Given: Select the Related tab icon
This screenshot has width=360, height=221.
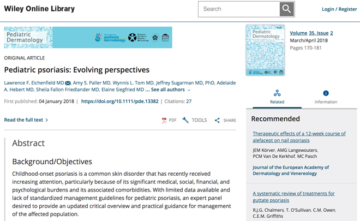Looking at the screenshot, I should [277, 93].
